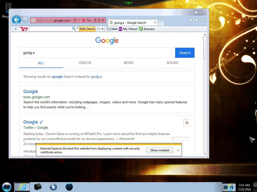Open Yahoo Answers from the toolbar

pyautogui.click(x=147, y=29)
